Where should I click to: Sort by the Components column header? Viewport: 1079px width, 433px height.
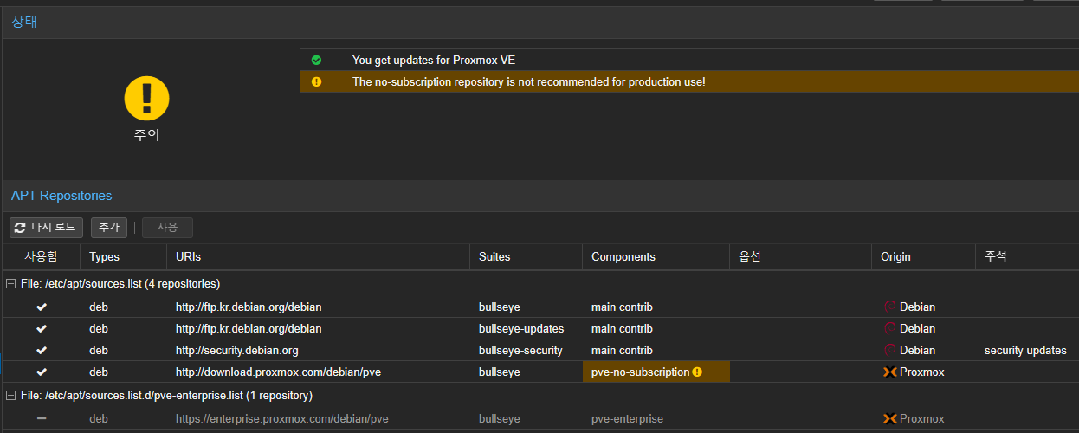tap(656, 257)
